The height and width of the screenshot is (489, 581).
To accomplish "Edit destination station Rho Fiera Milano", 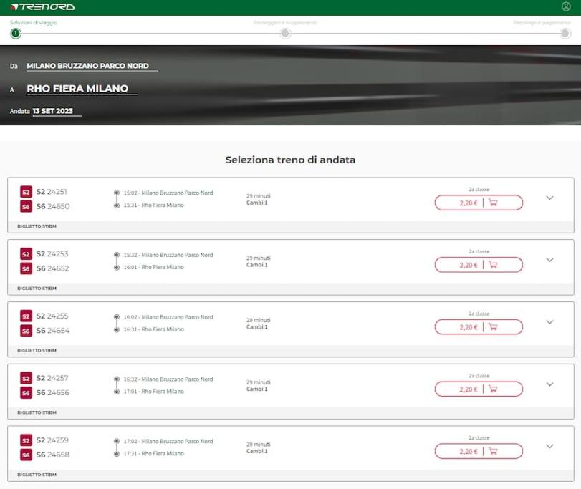I will [x=77, y=89].
